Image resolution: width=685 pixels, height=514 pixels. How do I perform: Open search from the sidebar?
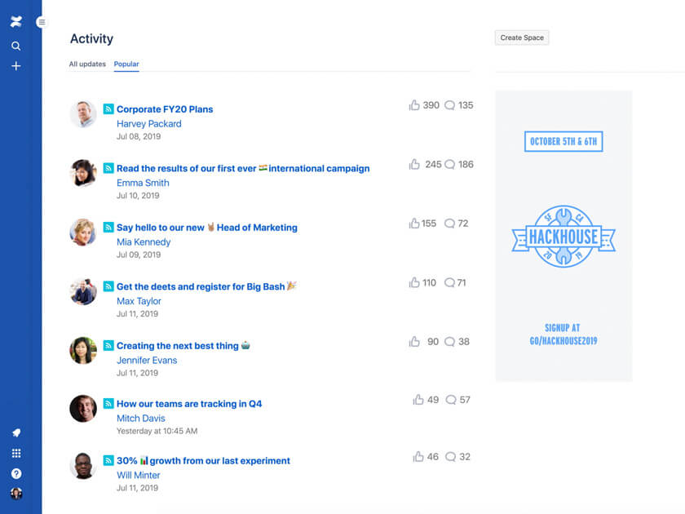pos(15,46)
